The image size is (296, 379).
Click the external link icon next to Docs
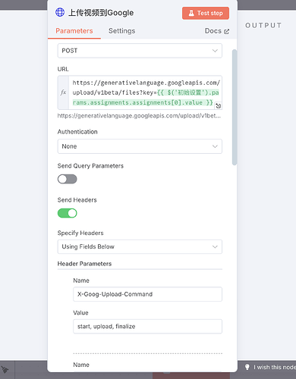click(x=227, y=31)
